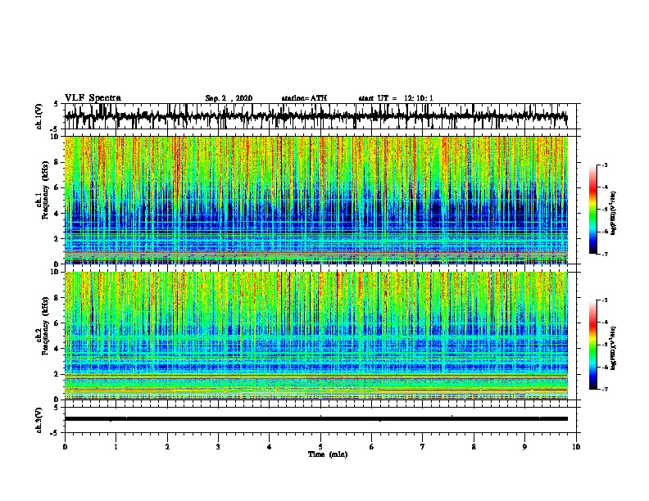This screenshot has height=501, width=649.
Task: Click the ch.1 voltage waveform trace
Action: tap(315, 116)
